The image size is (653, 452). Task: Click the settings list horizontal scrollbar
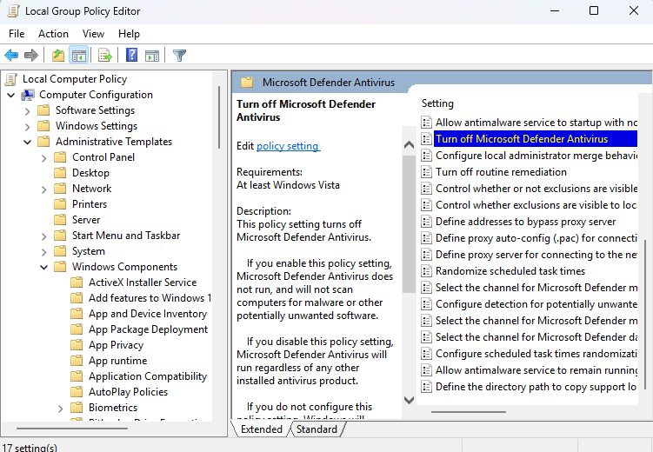pyautogui.click(x=469, y=412)
